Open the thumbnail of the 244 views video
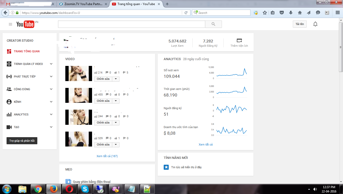Screen dimensions: 343x194 click(79, 117)
